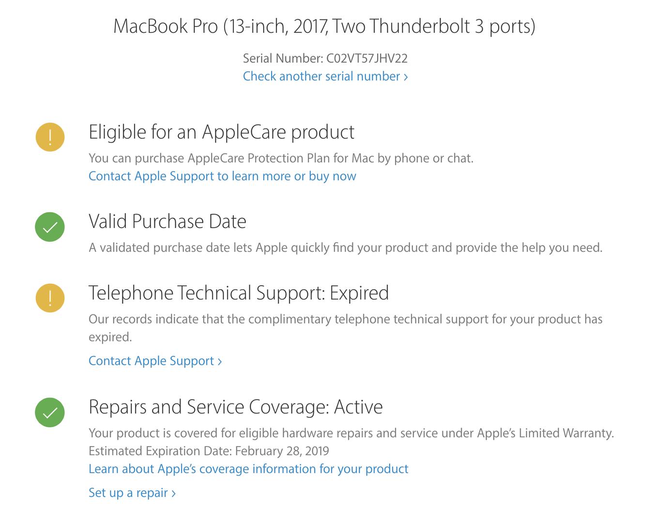The width and height of the screenshot is (653, 523).
Task: Click the yellow warning icon beside AppleCare eligibility
Action: (50, 137)
